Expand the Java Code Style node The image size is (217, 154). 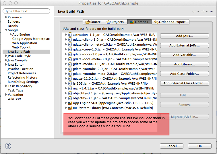pos(6,56)
